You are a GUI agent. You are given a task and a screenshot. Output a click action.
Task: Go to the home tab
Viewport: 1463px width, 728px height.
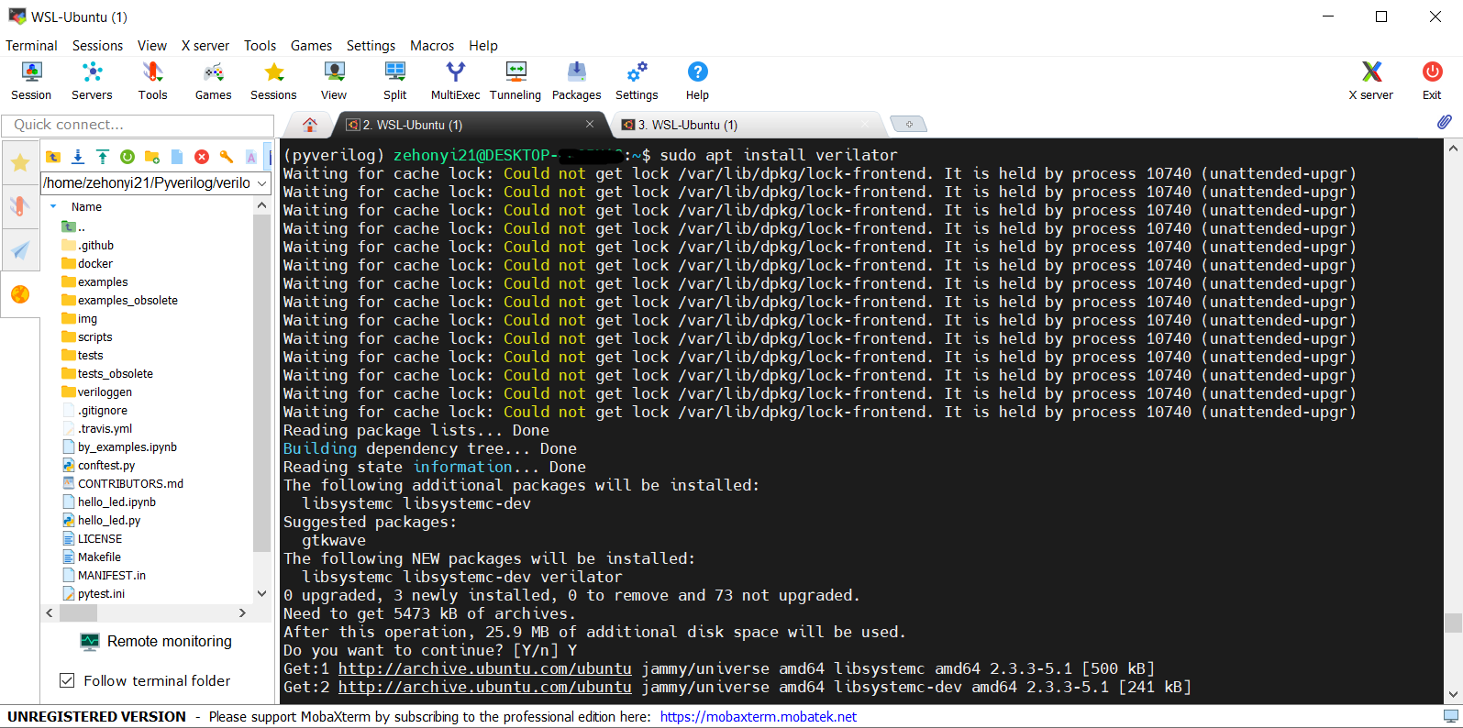point(310,125)
